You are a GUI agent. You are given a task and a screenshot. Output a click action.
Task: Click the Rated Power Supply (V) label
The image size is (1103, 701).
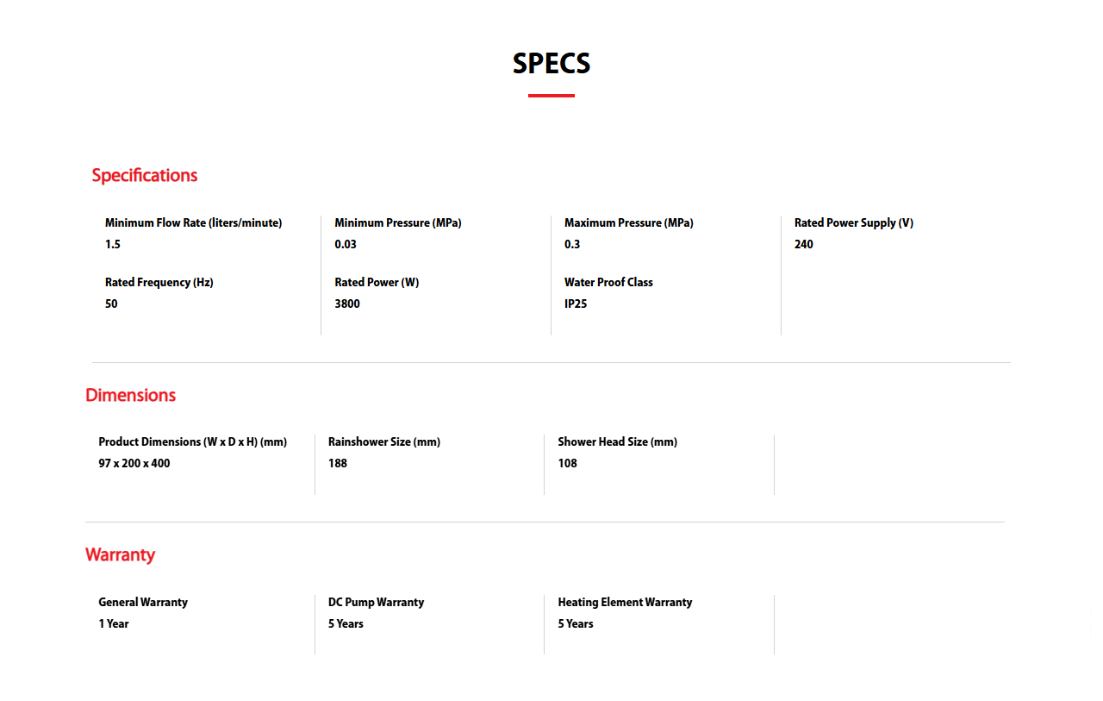[853, 223]
